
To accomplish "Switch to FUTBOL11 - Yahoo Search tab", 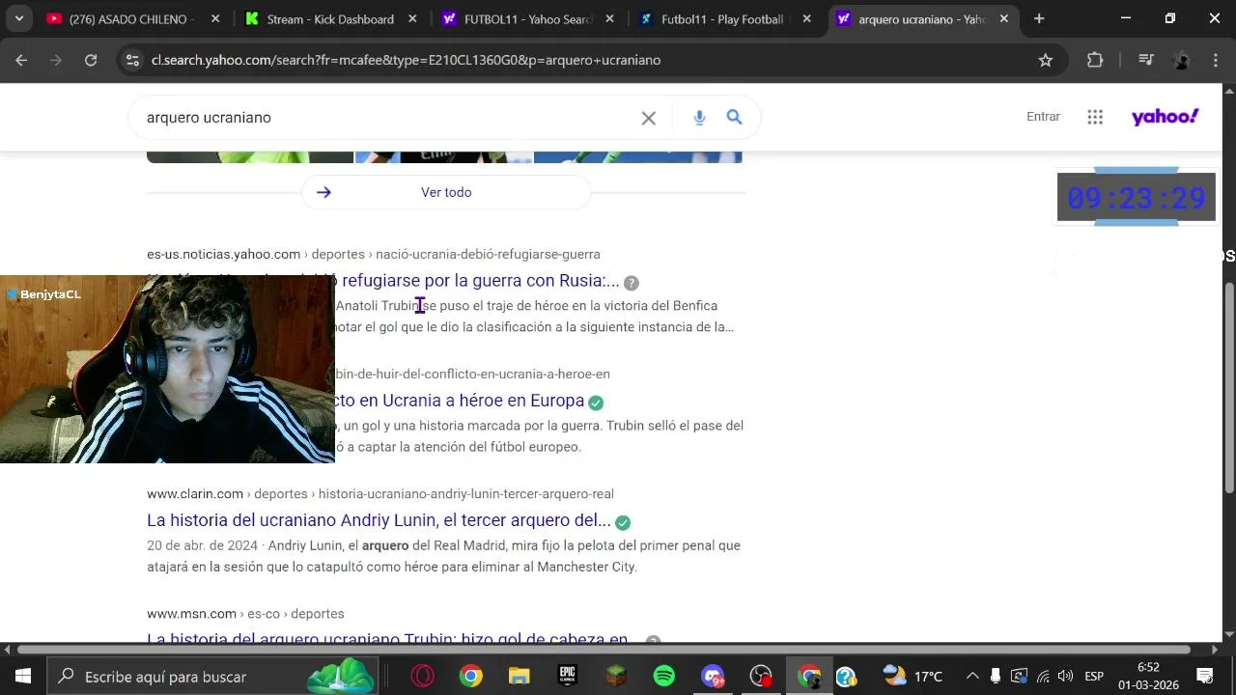I will 527,18.
